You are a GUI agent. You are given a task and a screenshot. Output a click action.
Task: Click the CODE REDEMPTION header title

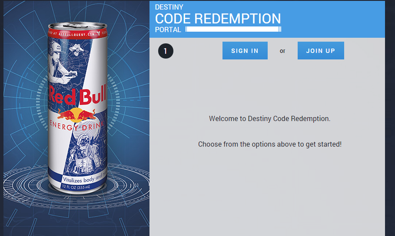[218, 19]
